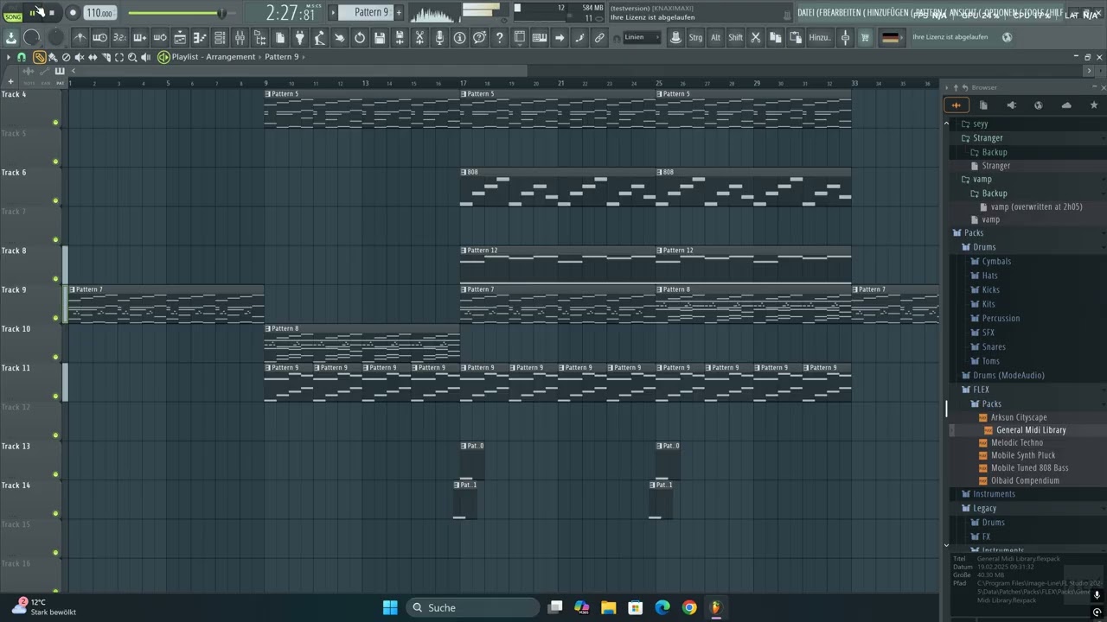The height and width of the screenshot is (622, 1107).
Task: Toggle mute LED for Track 6
Action: coord(56,201)
